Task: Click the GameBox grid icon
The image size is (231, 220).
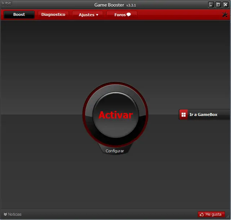Action: tap(183, 115)
